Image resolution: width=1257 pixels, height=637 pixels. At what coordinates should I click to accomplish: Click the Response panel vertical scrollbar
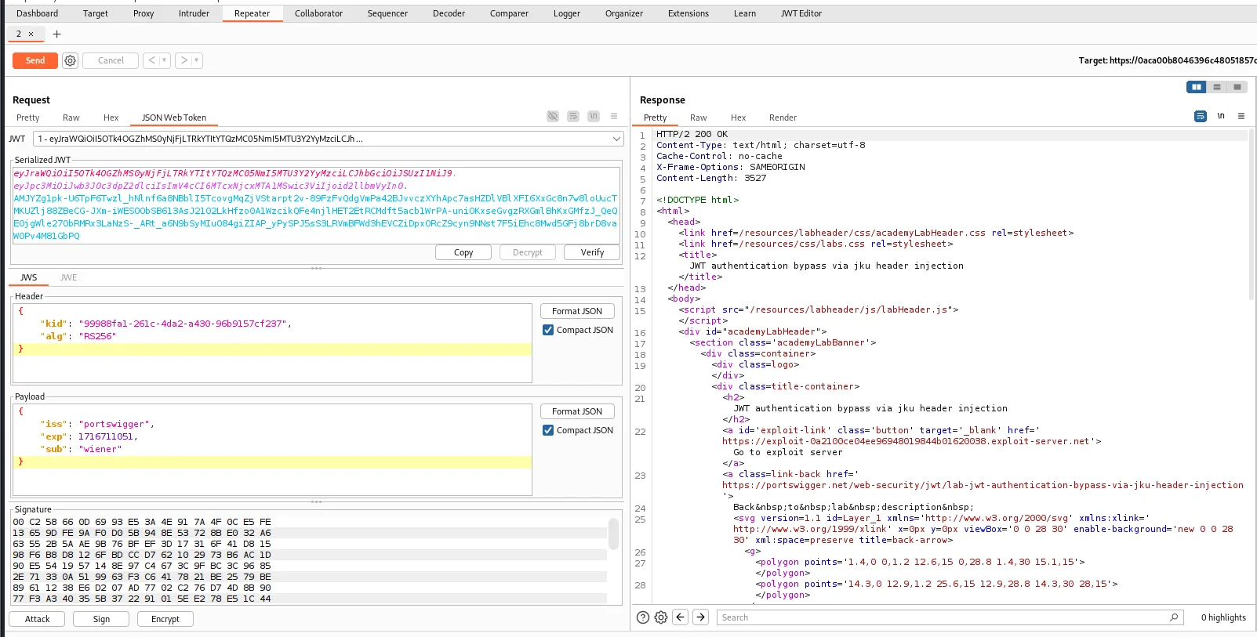pos(1252,215)
